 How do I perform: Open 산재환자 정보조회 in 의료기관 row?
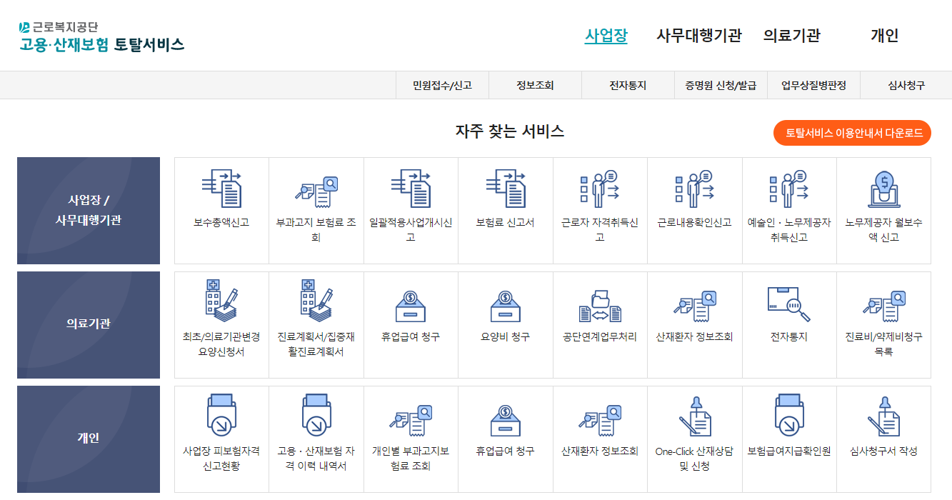(695, 306)
